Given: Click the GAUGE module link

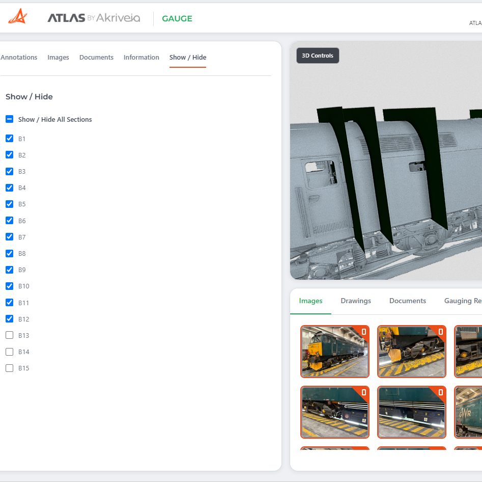Looking at the screenshot, I should coord(177,18).
